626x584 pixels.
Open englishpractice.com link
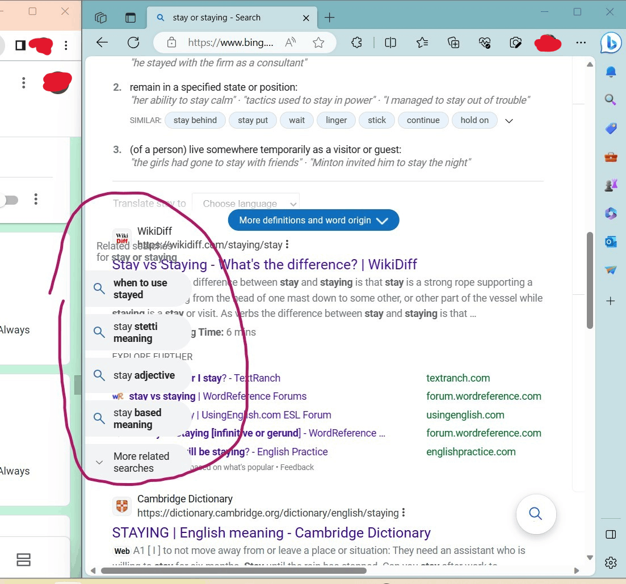(x=470, y=451)
